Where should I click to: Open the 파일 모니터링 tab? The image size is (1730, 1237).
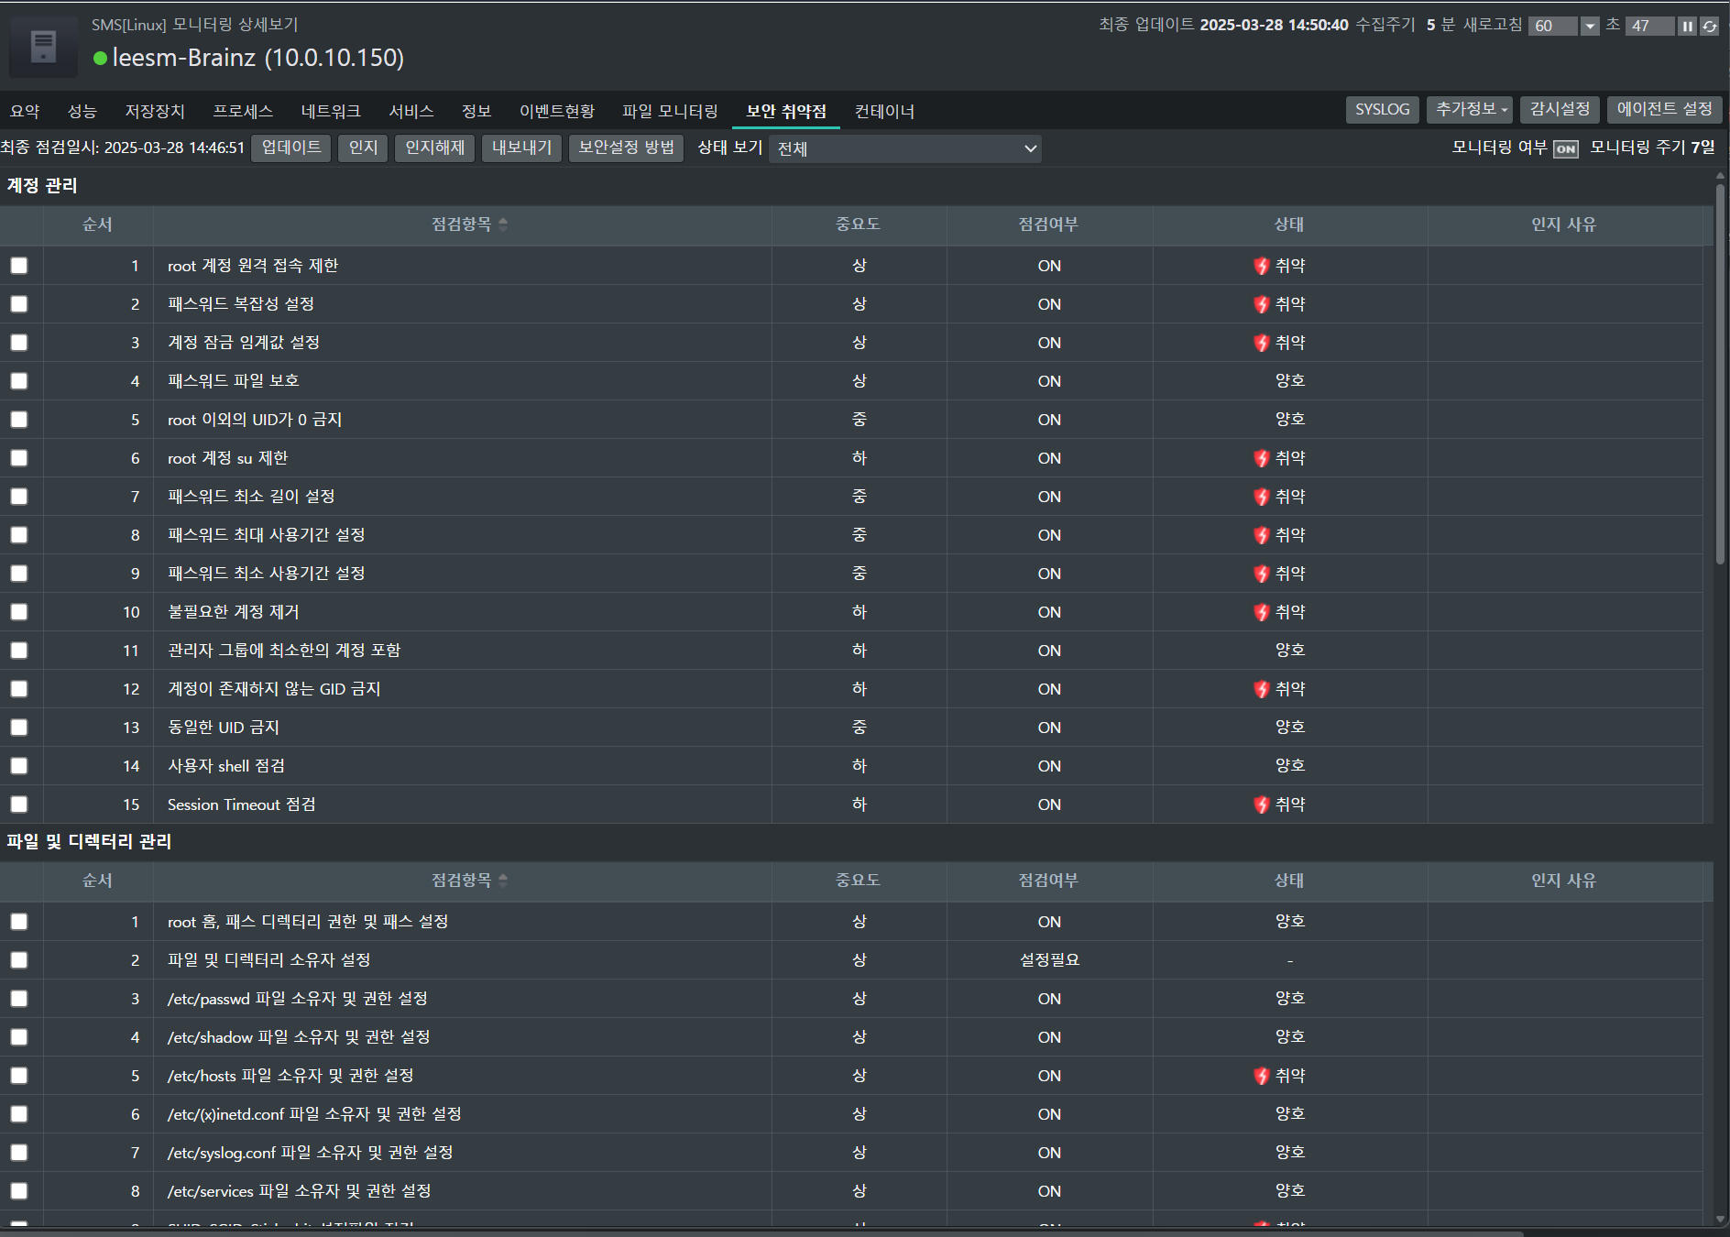coord(670,111)
